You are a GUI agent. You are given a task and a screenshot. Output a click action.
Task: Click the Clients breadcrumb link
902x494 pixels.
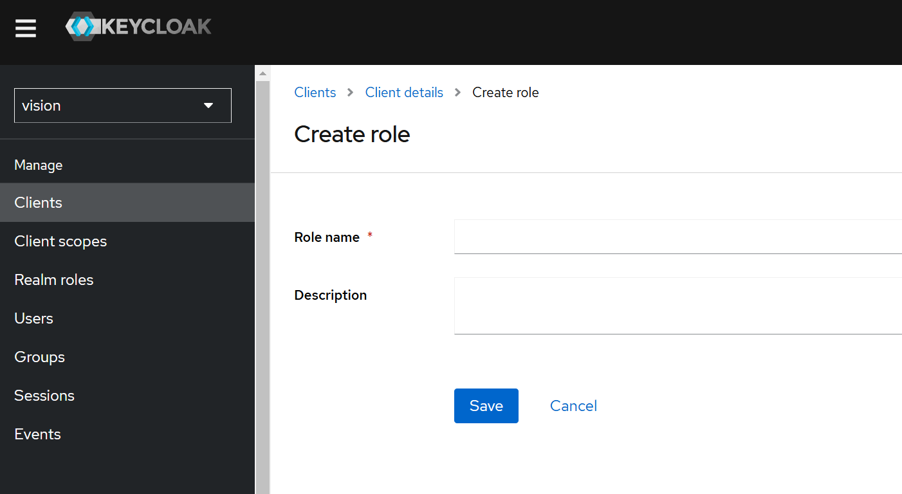[x=315, y=92]
